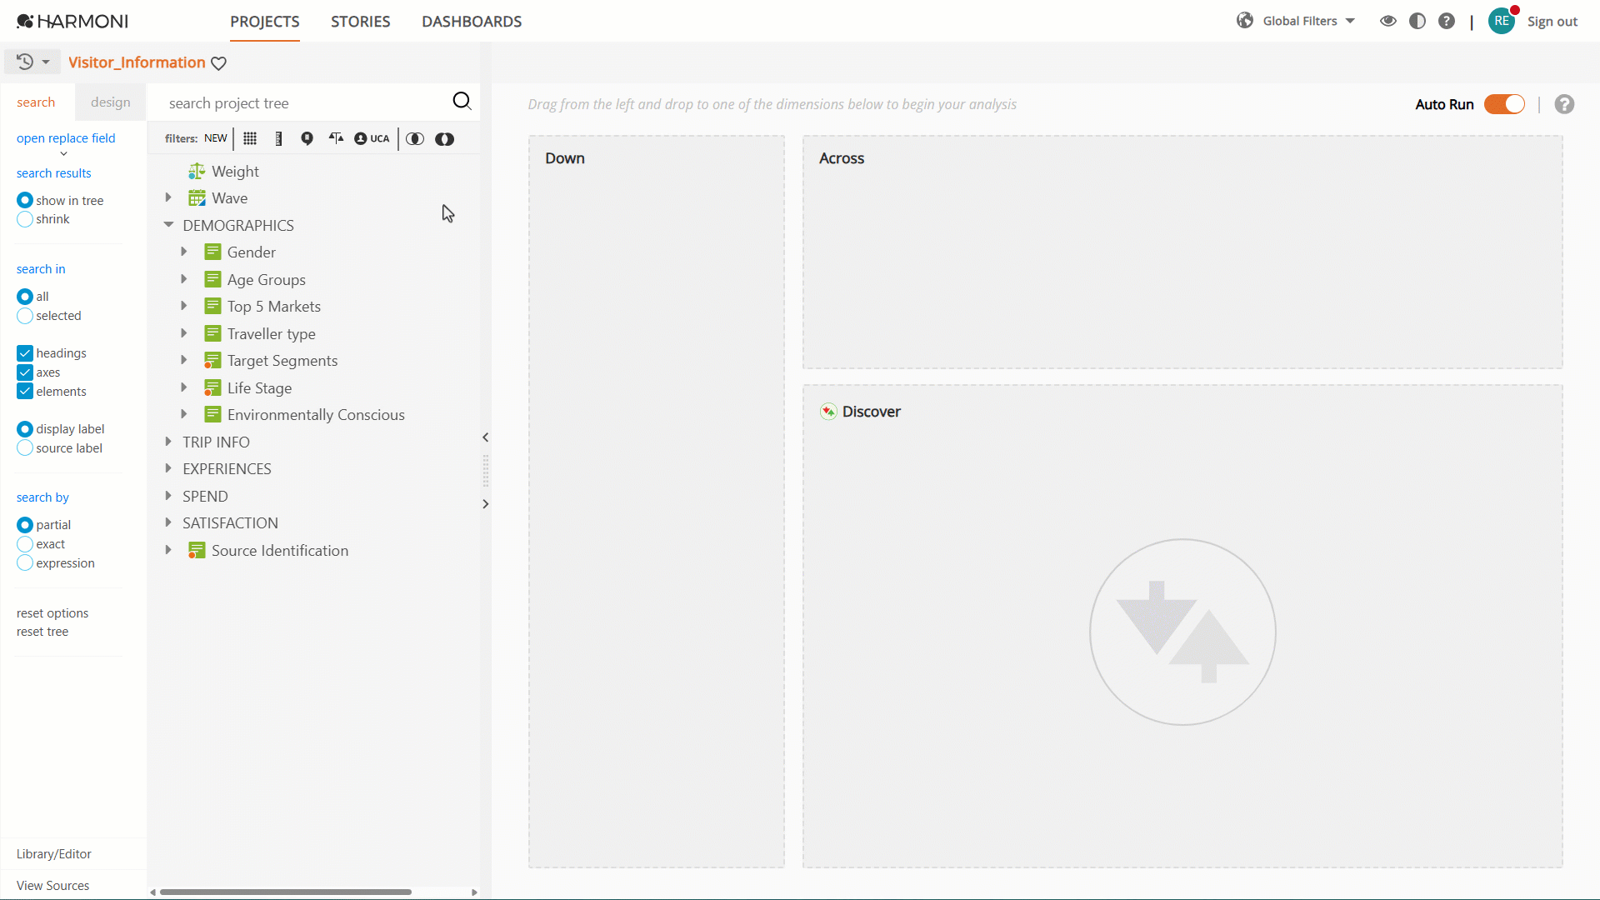Click the grid filter icon

250,138
